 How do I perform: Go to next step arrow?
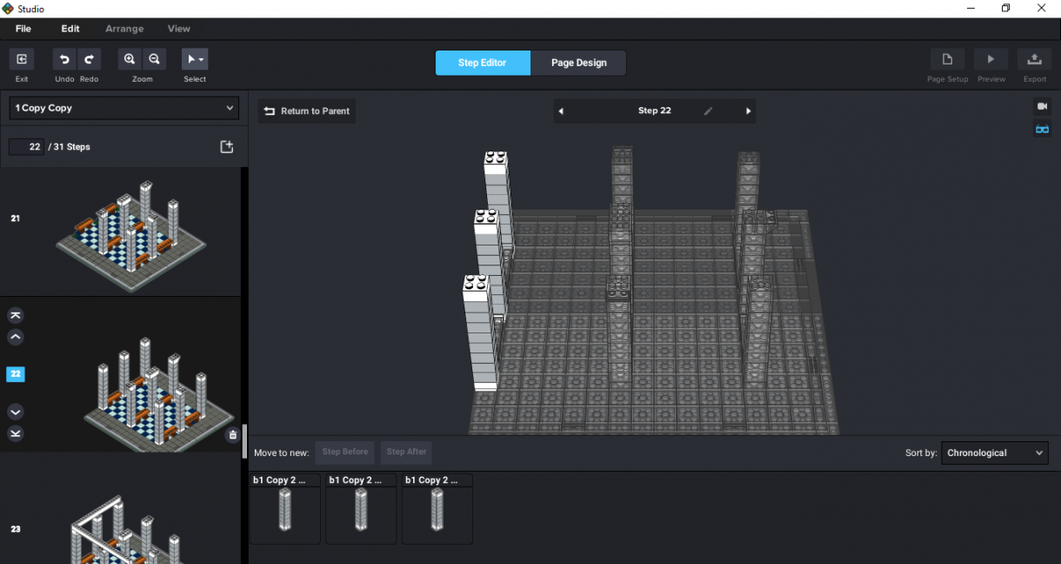748,111
